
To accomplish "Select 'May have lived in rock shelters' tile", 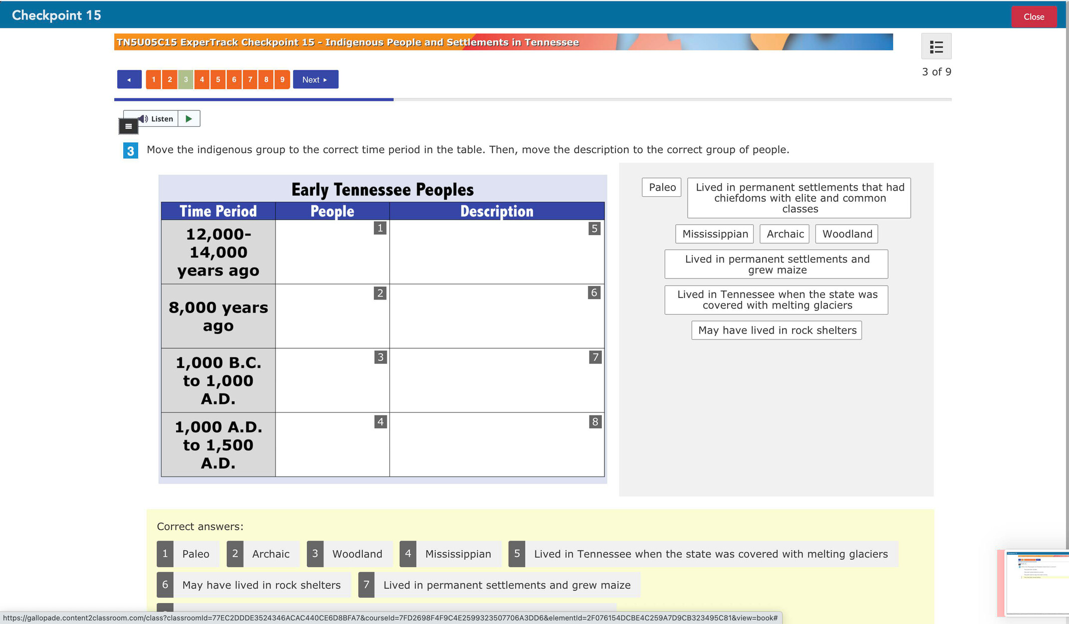I will pyautogui.click(x=777, y=330).
